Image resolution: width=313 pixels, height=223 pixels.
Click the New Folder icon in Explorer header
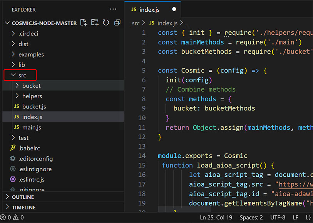(x=95, y=23)
